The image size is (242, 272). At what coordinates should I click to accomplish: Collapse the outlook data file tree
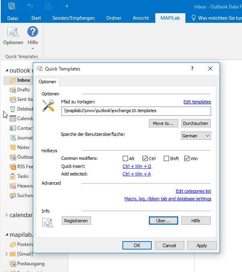coord(7,71)
